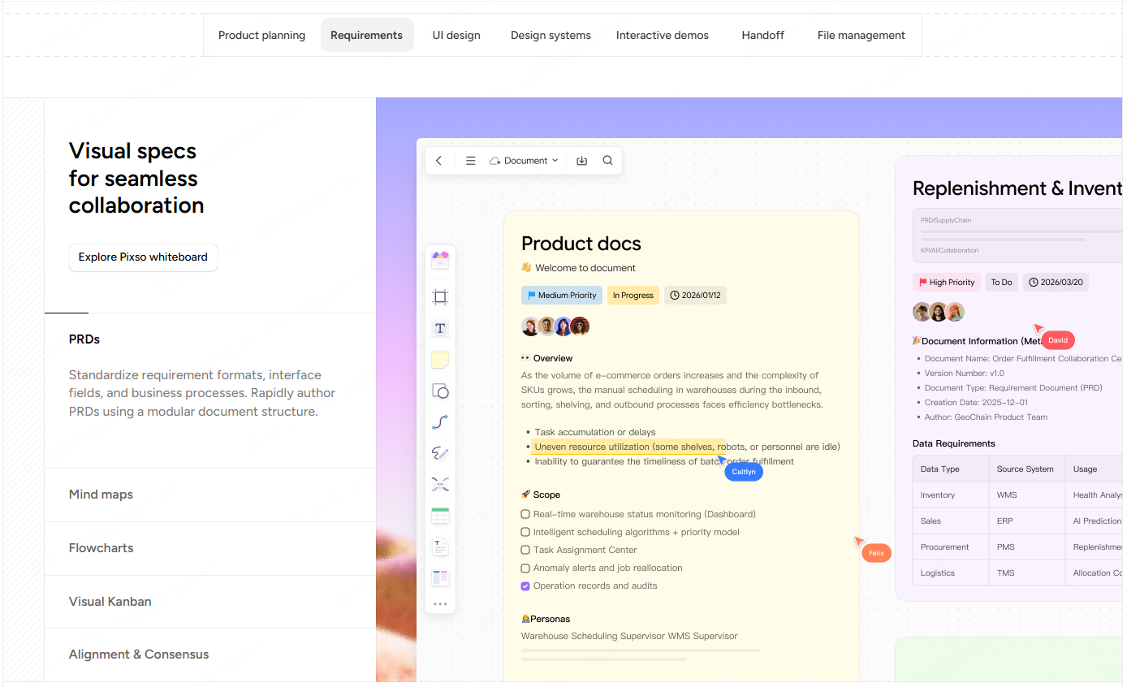Select the Connector line tool
This screenshot has height=687, width=1127.
point(440,422)
